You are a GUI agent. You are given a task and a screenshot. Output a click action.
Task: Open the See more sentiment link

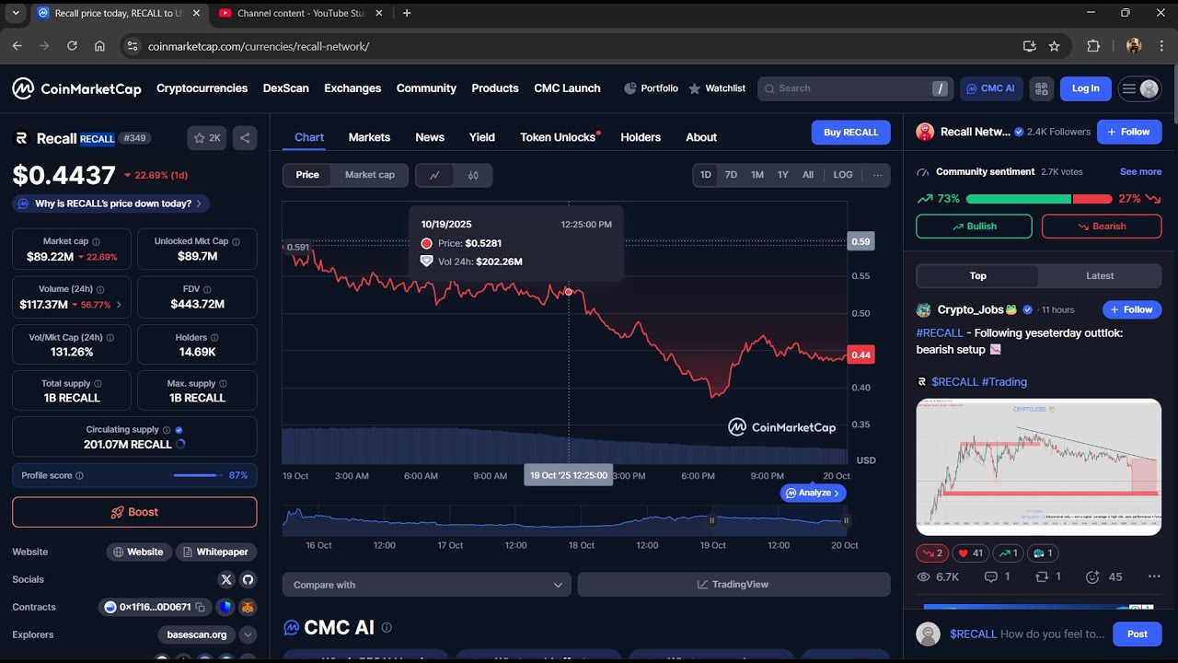tap(1140, 171)
